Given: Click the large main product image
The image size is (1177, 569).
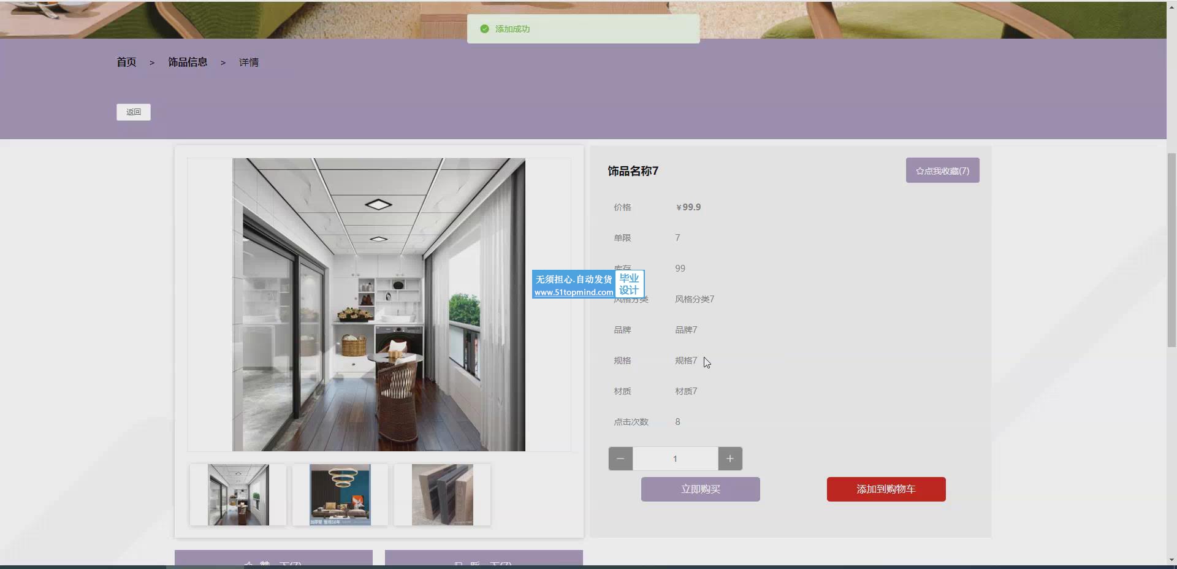Looking at the screenshot, I should tap(378, 305).
